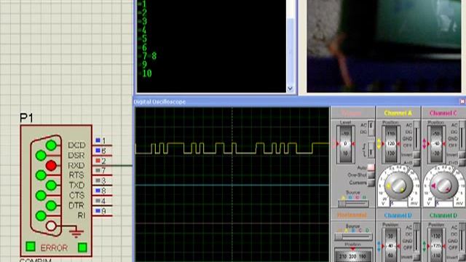Click the white ground pin on the connector

pyautogui.click(x=51, y=226)
